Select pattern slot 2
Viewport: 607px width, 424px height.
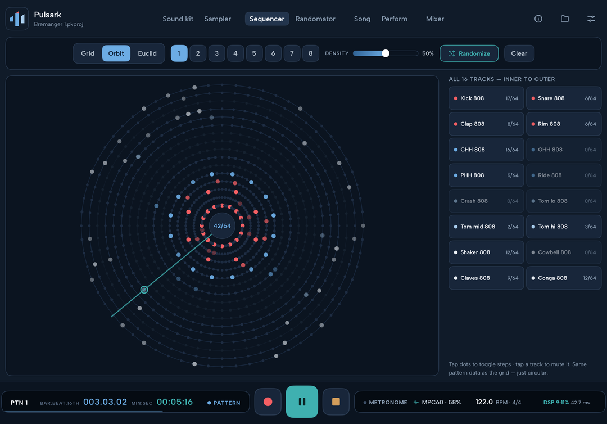198,53
